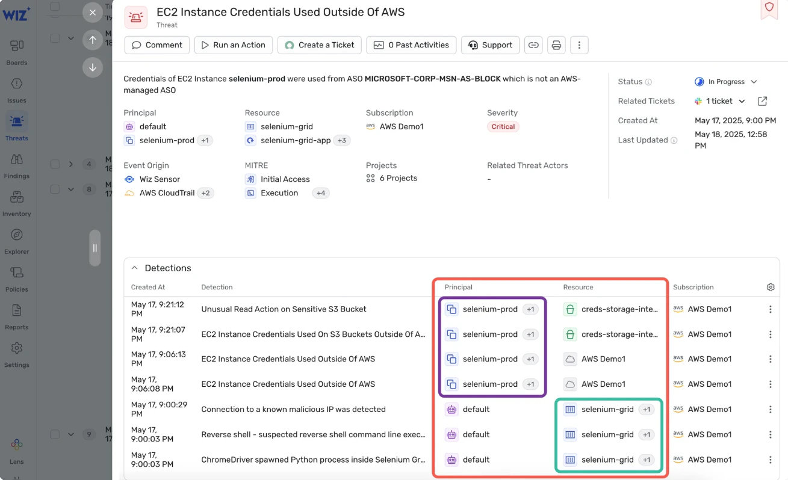The image size is (788, 480).
Task: Open Detections table column settings gear
Action: click(771, 288)
